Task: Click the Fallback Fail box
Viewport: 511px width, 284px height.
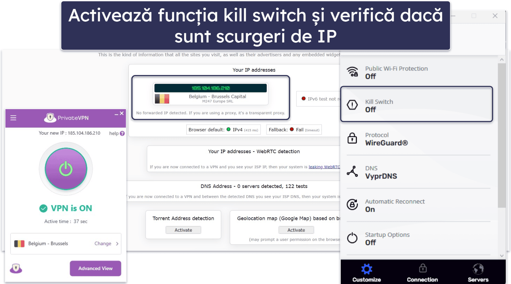Action: pyautogui.click(x=294, y=130)
